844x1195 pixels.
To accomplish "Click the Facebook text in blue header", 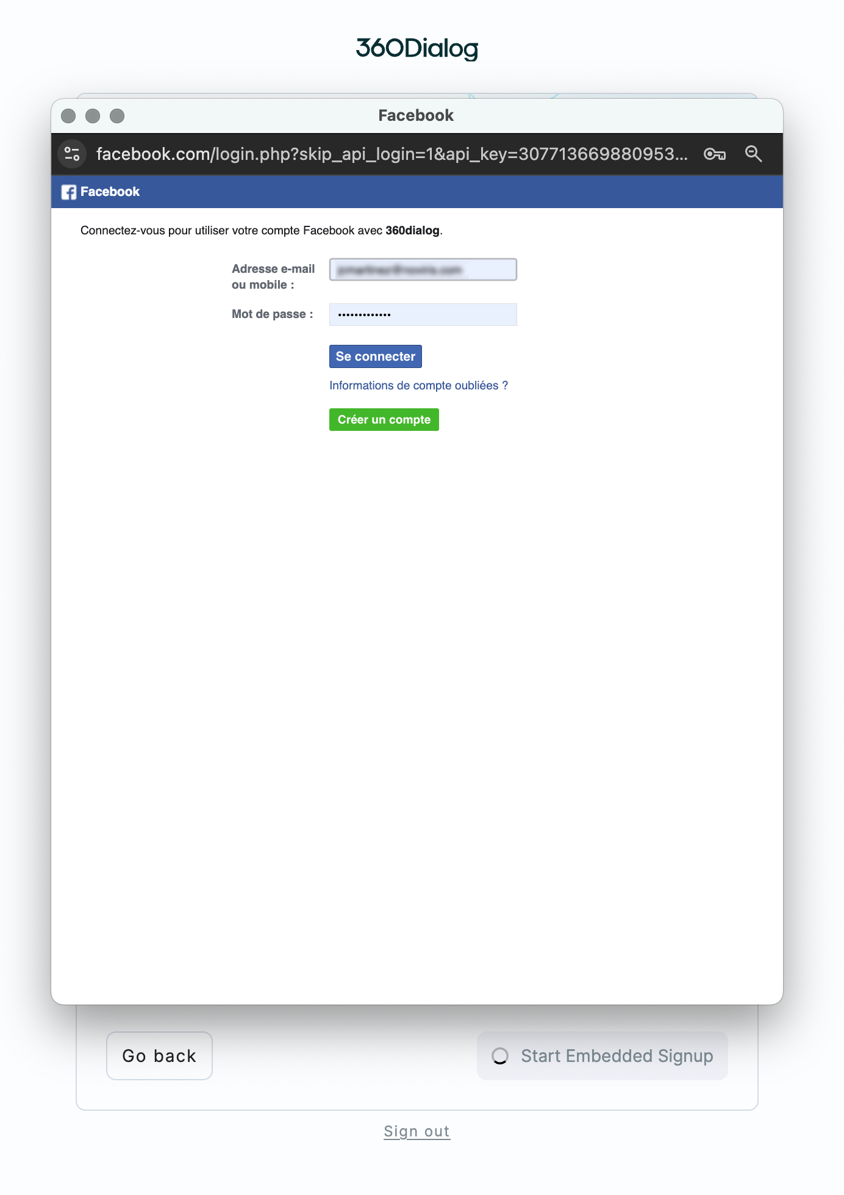I will (x=110, y=192).
